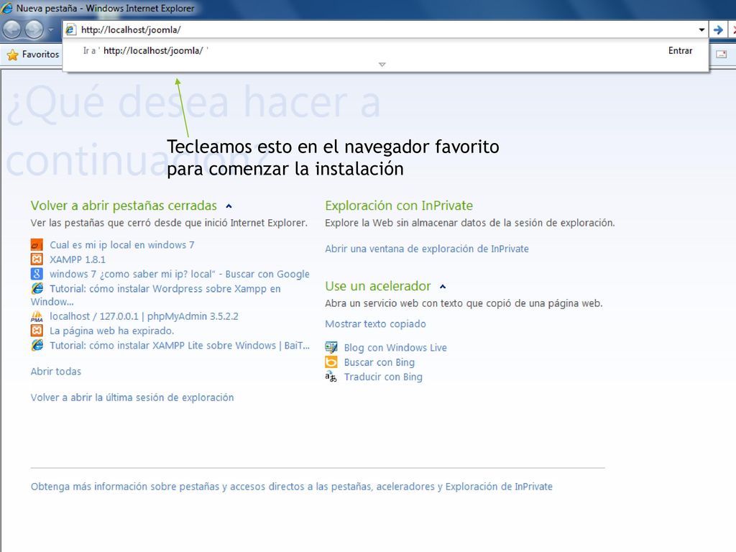Click 'Mostrar texto copiado'
This screenshot has width=736, height=552.
(x=375, y=324)
